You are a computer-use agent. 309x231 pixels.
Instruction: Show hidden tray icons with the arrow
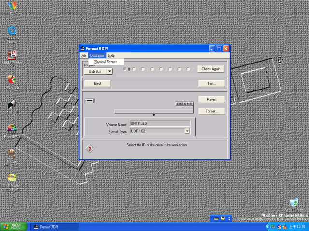pos(267,227)
